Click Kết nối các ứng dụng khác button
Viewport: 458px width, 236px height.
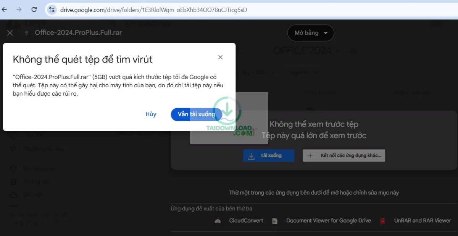point(344,156)
